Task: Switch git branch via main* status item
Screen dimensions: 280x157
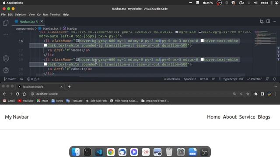Action: click(10, 79)
